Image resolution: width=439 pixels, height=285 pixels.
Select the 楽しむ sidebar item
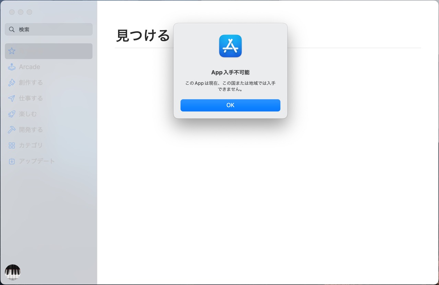coord(49,114)
